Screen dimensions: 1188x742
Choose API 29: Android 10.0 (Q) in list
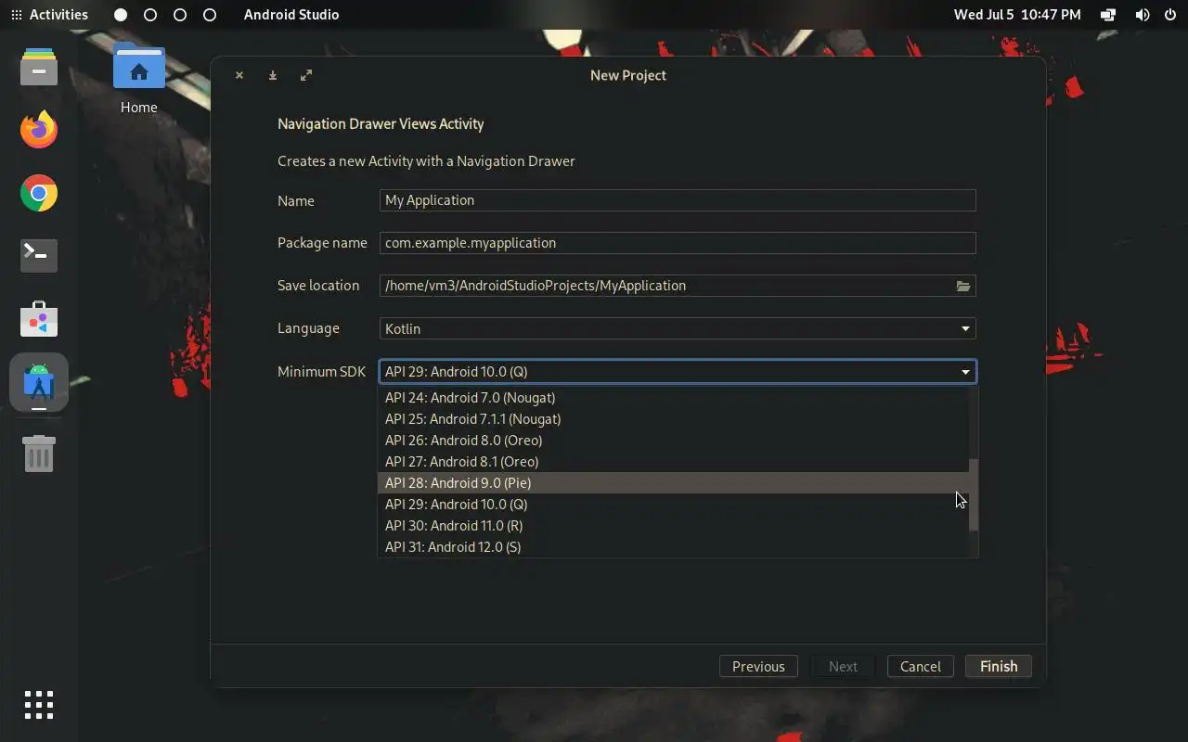(x=673, y=504)
